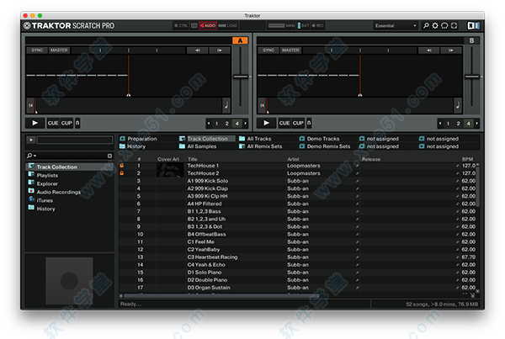
Task: Increase loop size arrow on Deck B
Action: tap(477, 124)
